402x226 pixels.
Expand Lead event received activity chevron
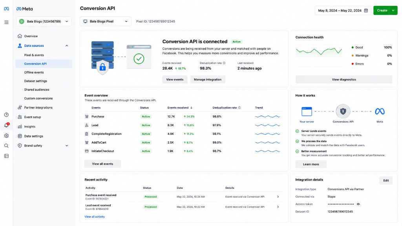(x=278, y=207)
